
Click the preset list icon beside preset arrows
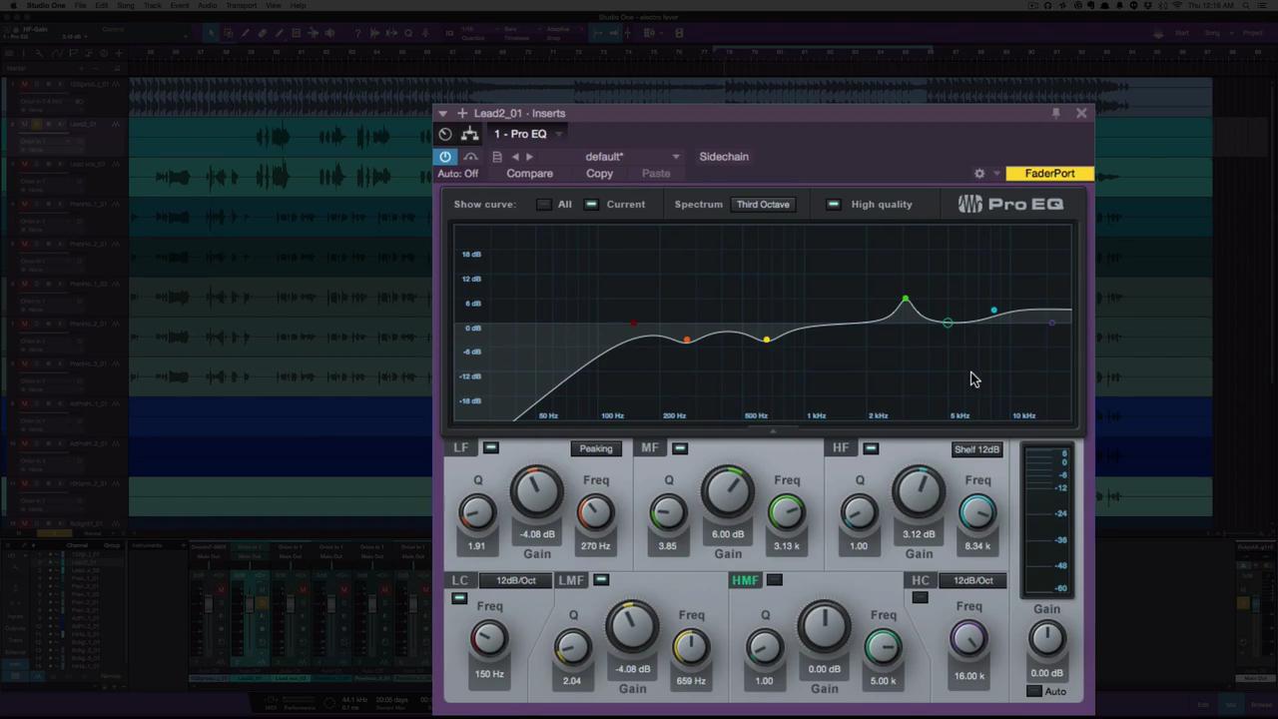pos(496,156)
